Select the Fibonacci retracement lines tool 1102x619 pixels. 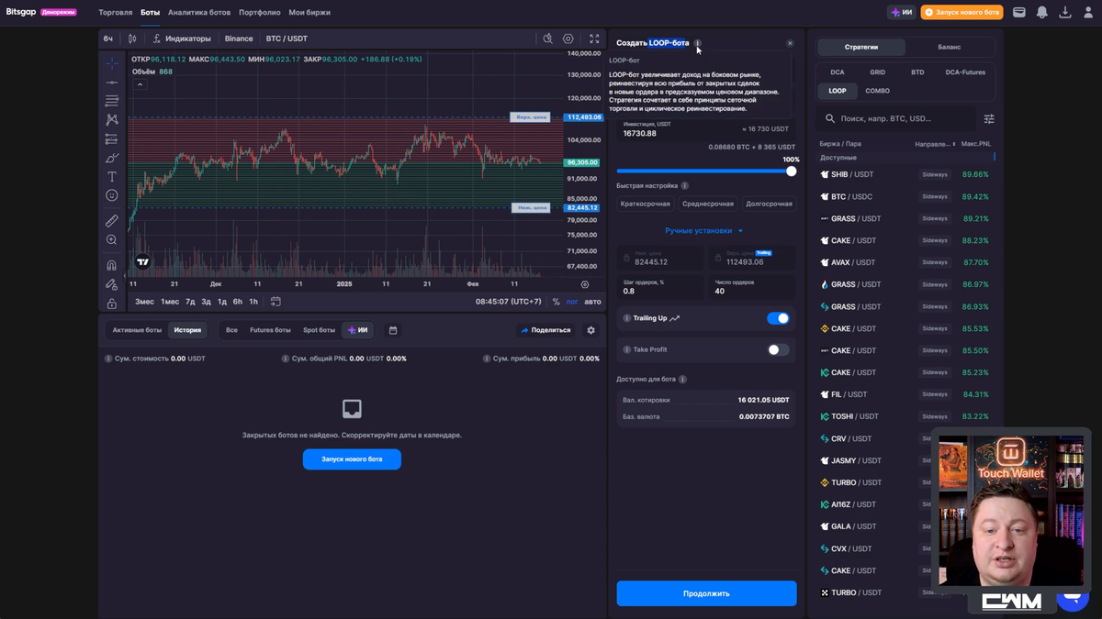click(111, 101)
